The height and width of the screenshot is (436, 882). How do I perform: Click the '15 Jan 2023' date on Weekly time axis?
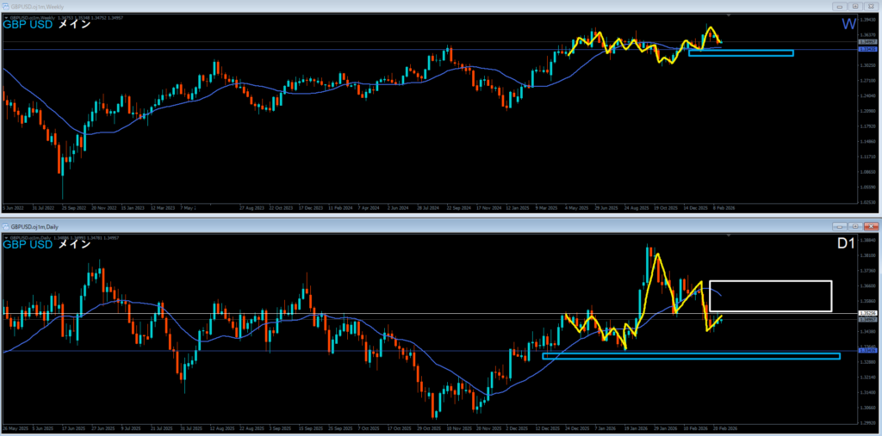pyautogui.click(x=134, y=208)
